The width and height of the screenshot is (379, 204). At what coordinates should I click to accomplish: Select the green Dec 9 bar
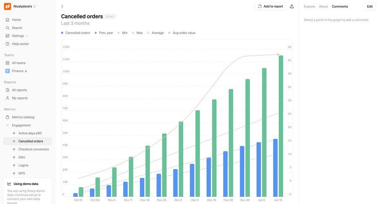pyautogui.click(x=198, y=153)
